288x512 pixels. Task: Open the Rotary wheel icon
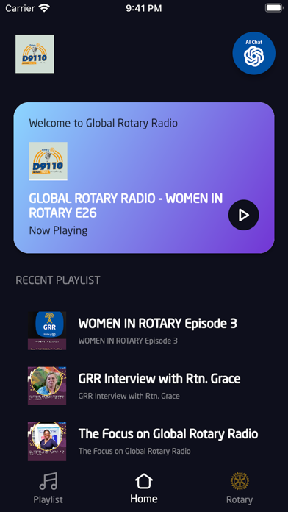(x=240, y=481)
